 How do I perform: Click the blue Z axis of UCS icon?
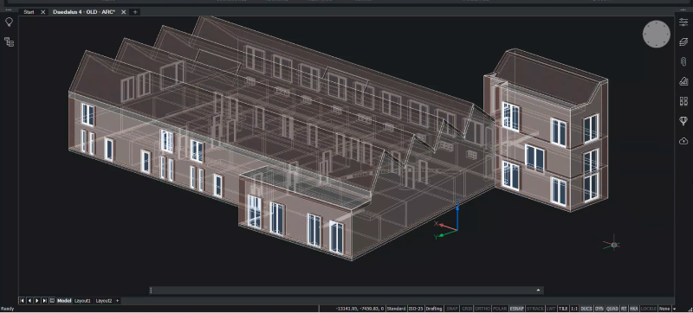coord(457,215)
